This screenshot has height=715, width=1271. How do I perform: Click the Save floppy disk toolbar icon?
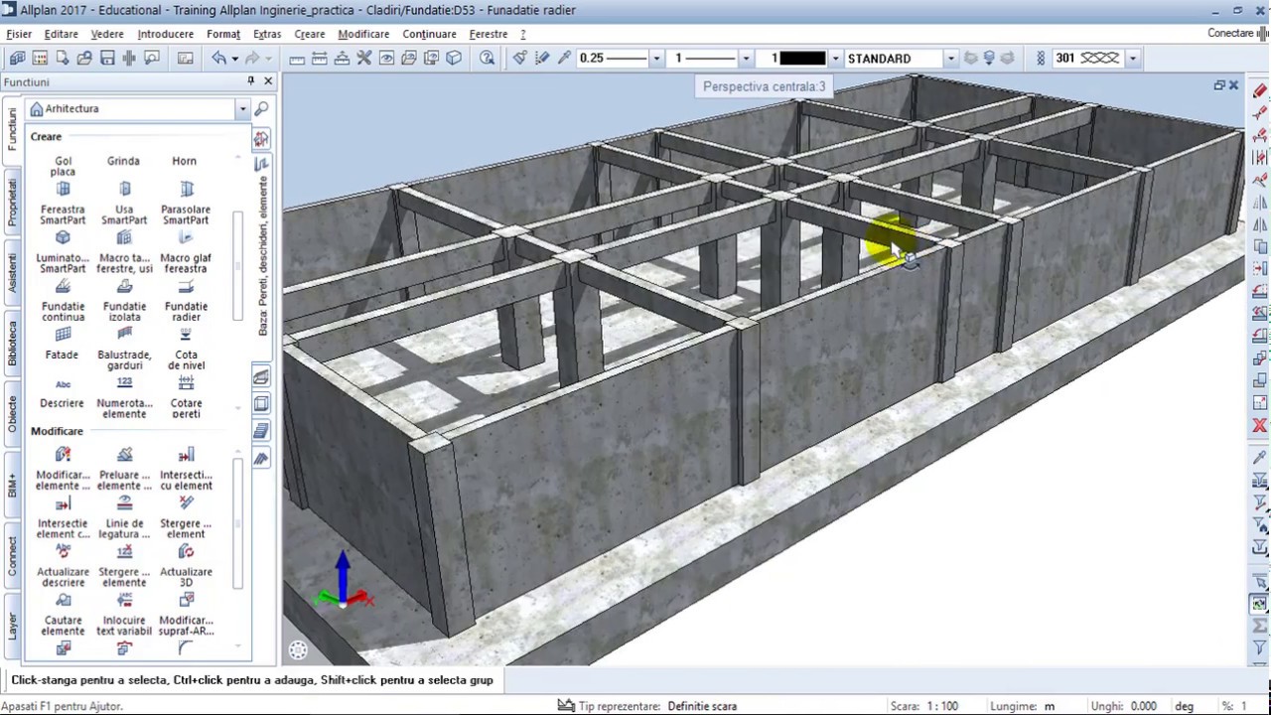point(107,59)
